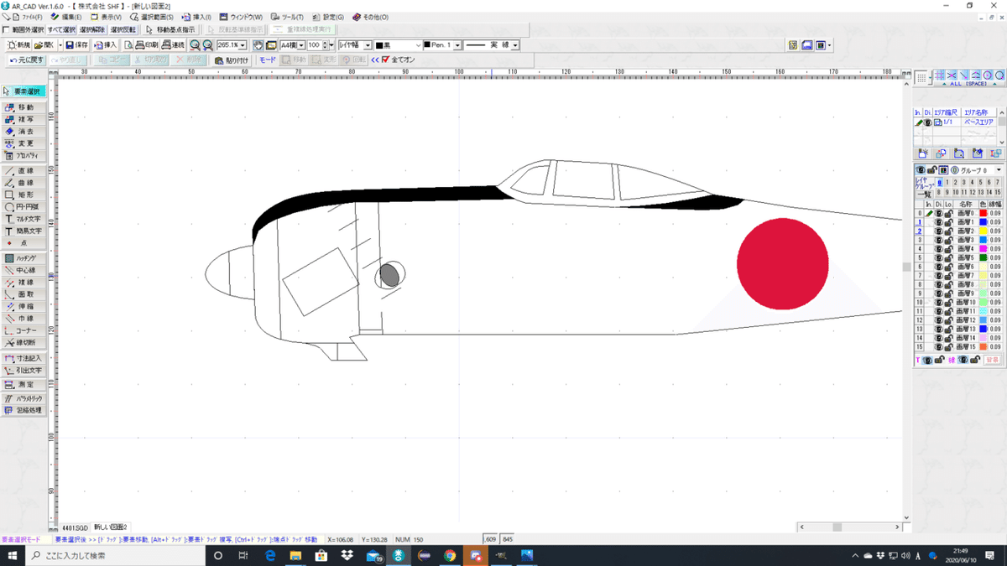Toggle the 全てオン checkbox

pyautogui.click(x=386, y=60)
